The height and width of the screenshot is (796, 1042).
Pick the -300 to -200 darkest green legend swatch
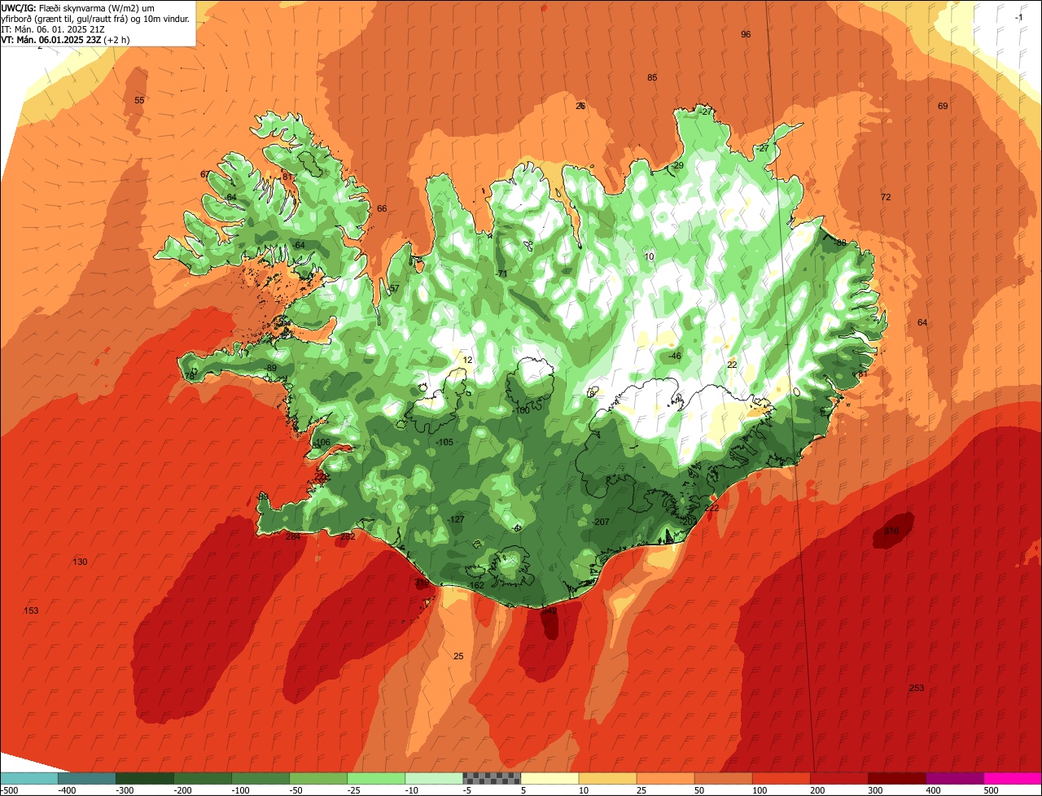pyautogui.click(x=144, y=778)
